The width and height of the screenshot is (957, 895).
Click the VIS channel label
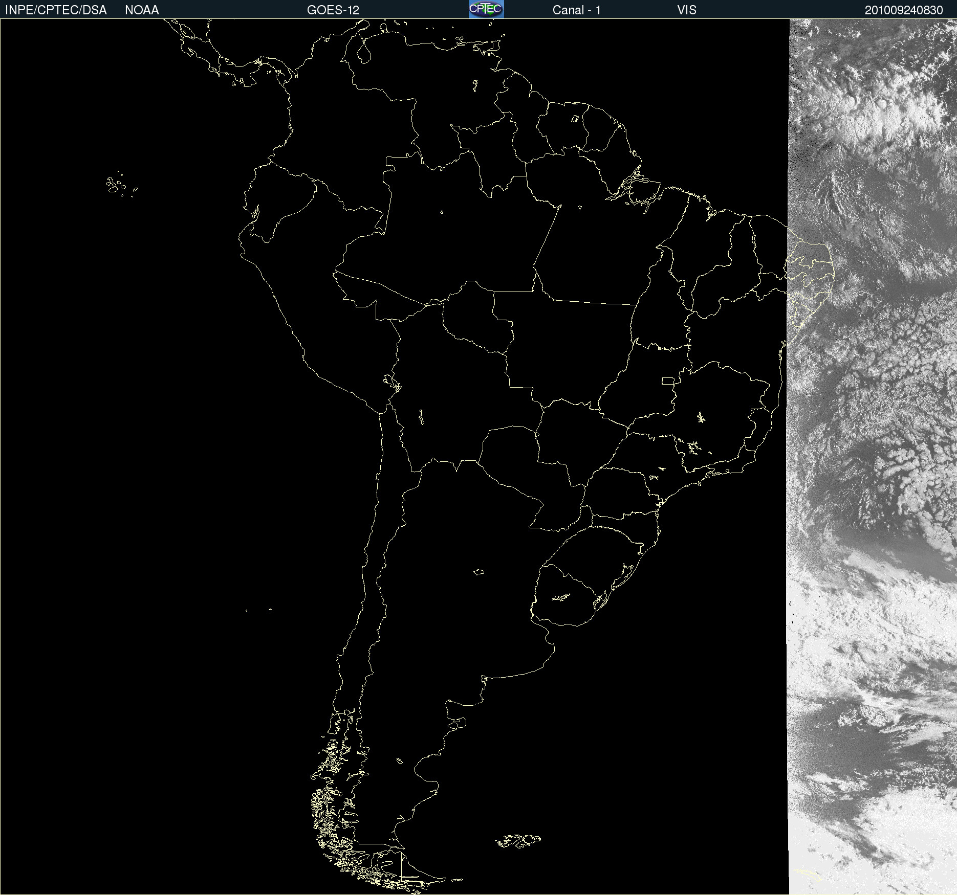click(x=687, y=10)
